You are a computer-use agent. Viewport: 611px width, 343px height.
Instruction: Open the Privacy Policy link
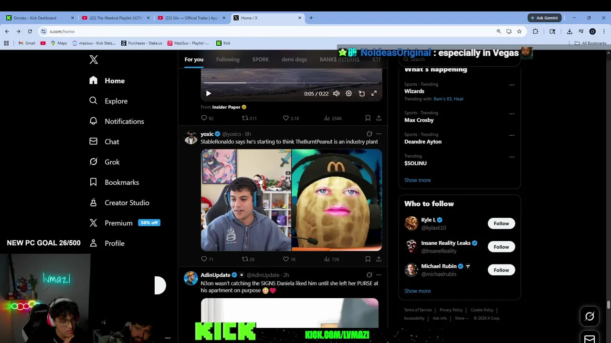(451, 310)
